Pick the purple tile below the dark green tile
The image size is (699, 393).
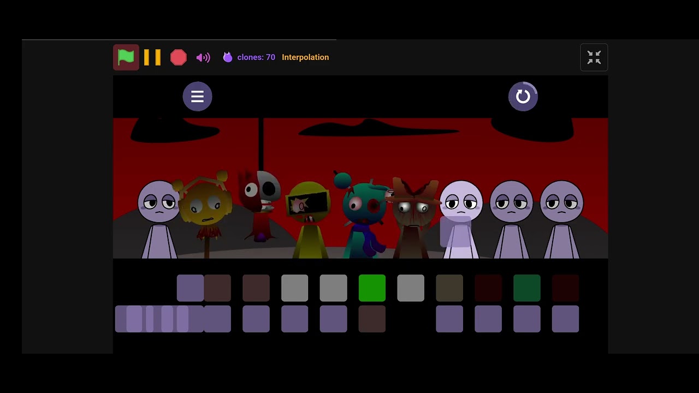(527, 319)
